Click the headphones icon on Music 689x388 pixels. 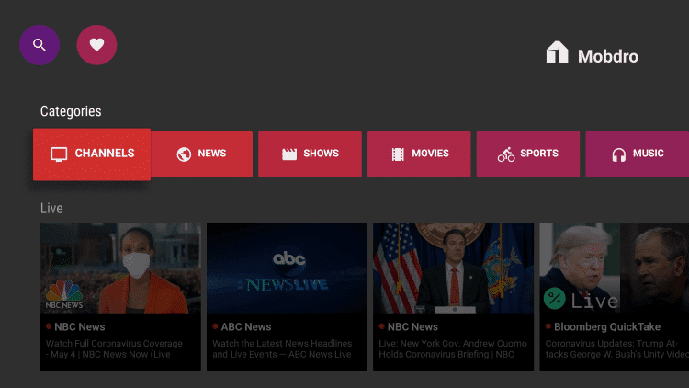pyautogui.click(x=619, y=154)
